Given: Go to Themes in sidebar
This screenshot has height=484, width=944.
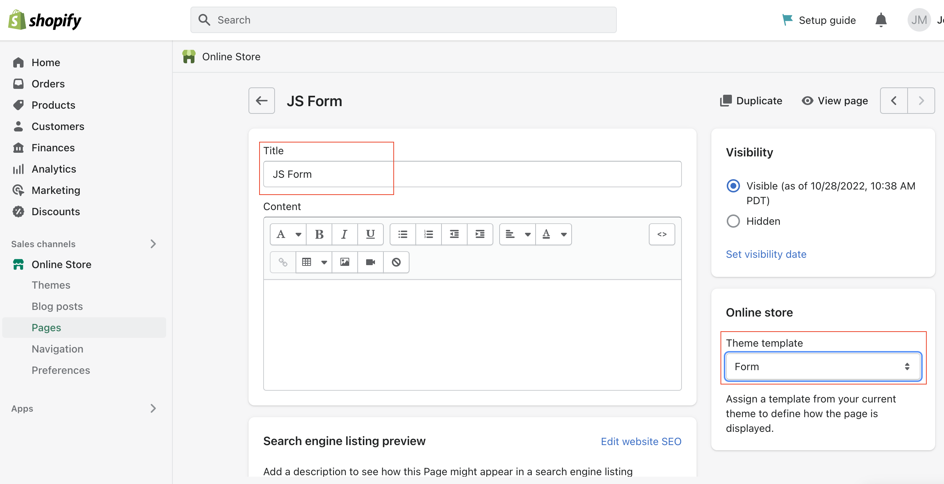Looking at the screenshot, I should click(x=51, y=285).
